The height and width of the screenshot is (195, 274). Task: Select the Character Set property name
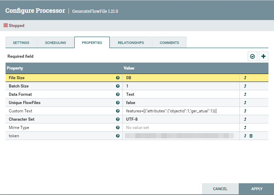[x=21, y=119]
